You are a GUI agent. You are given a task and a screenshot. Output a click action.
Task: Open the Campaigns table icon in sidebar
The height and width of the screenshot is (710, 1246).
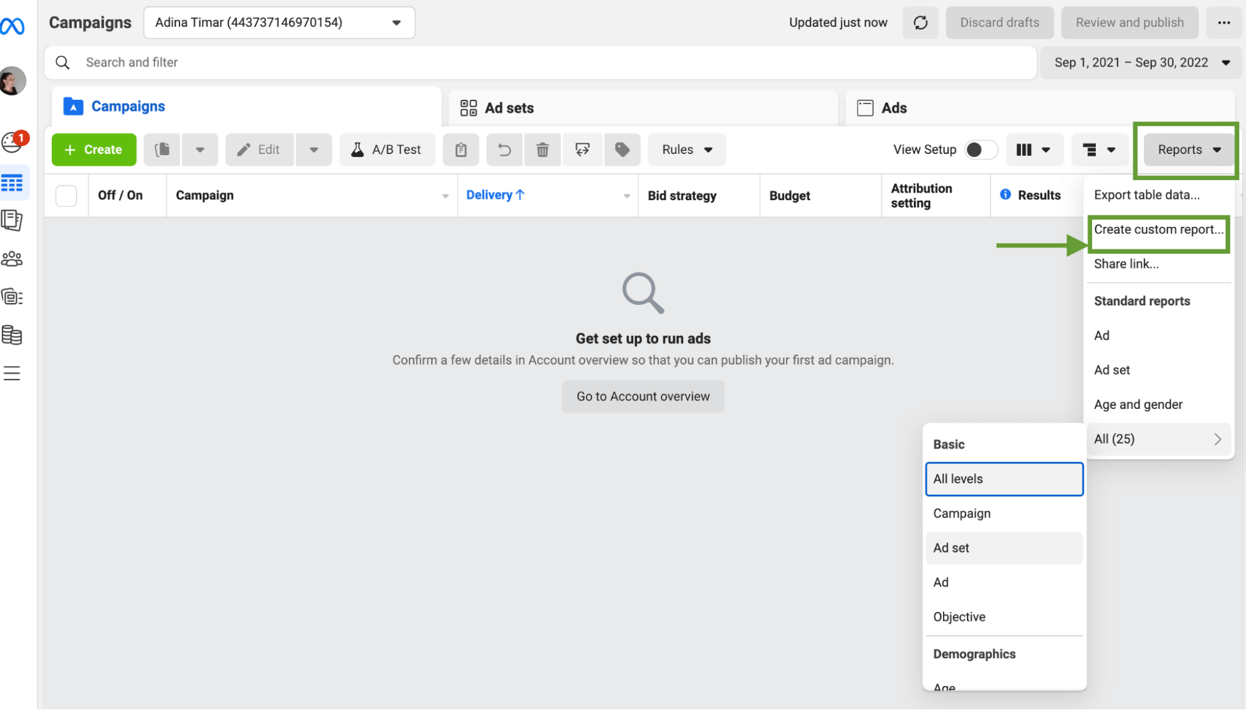(12, 183)
